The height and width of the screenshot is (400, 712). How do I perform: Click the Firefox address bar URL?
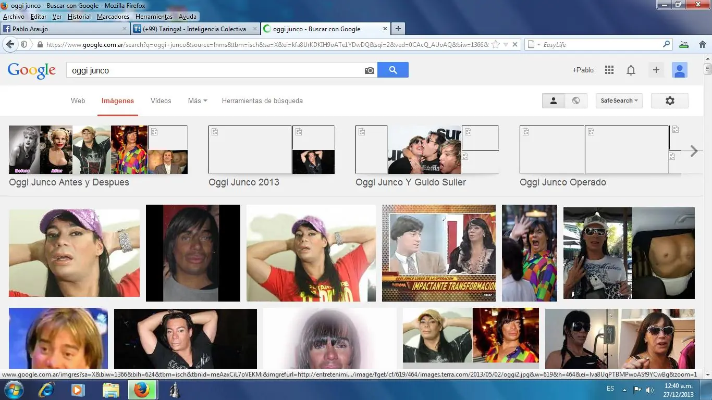tap(267, 45)
